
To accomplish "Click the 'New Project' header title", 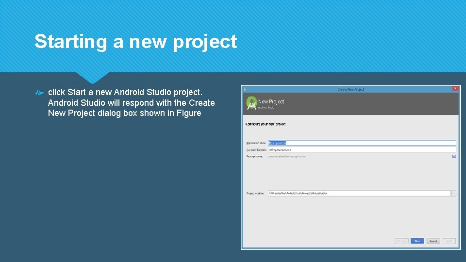I will [271, 101].
